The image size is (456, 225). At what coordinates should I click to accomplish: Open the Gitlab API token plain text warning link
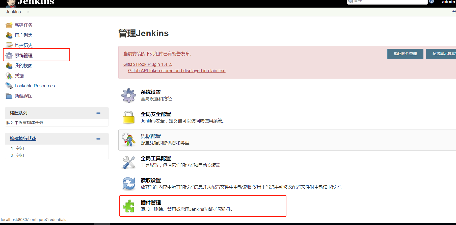[177, 71]
